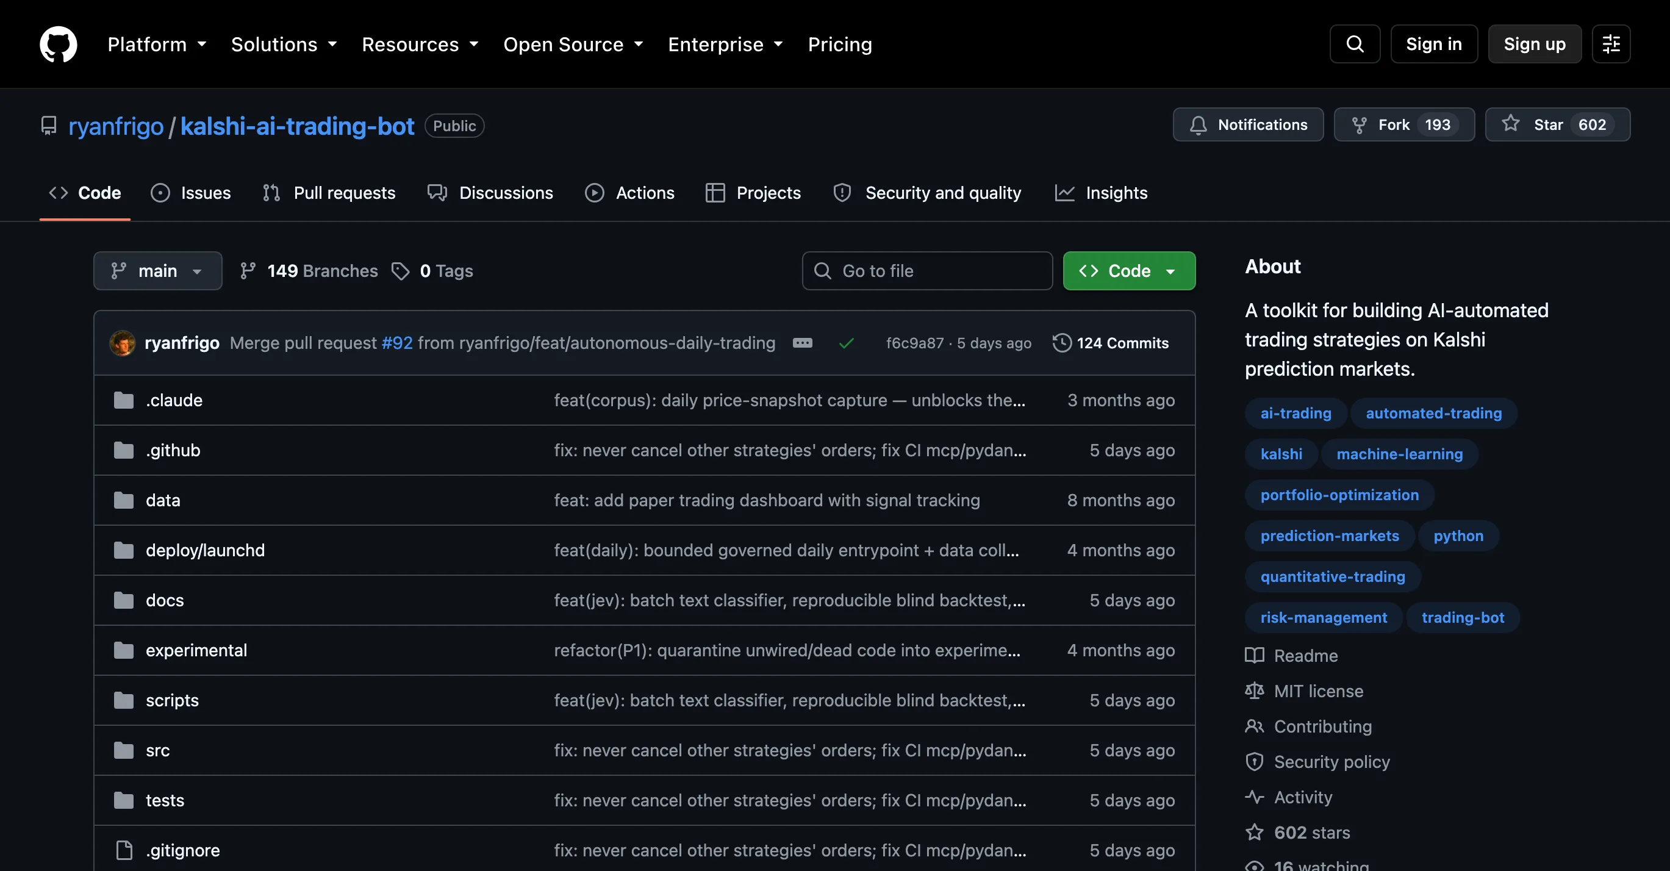Screen dimensions: 1670x871
Task: Click the Notifications button
Action: tap(1248, 124)
